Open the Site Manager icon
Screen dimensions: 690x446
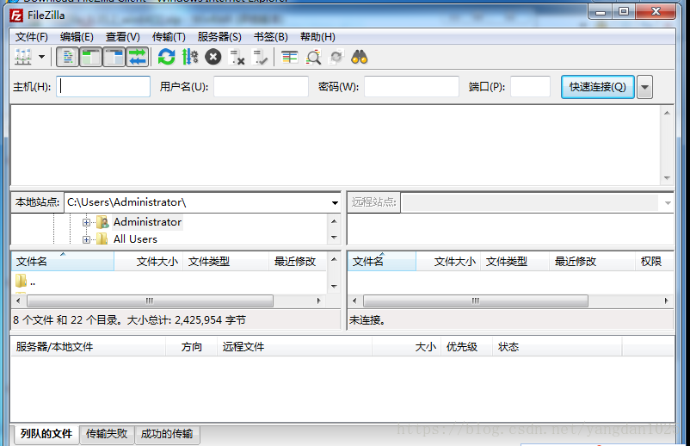(23, 57)
